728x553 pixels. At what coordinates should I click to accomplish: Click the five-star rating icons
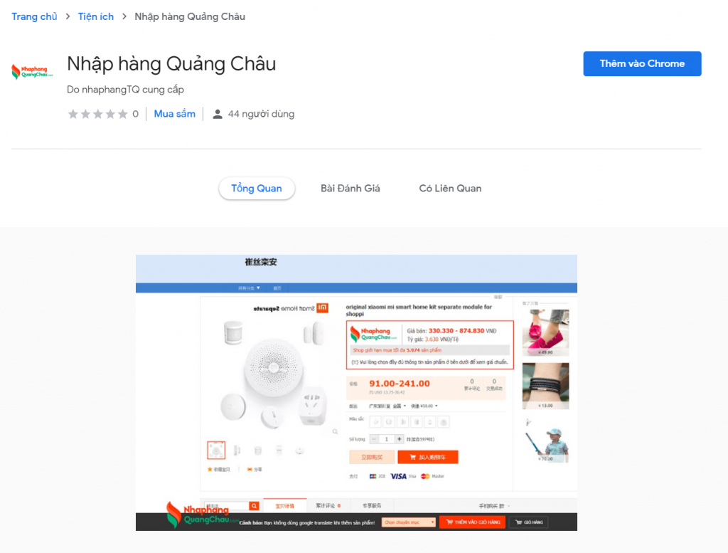pos(97,114)
